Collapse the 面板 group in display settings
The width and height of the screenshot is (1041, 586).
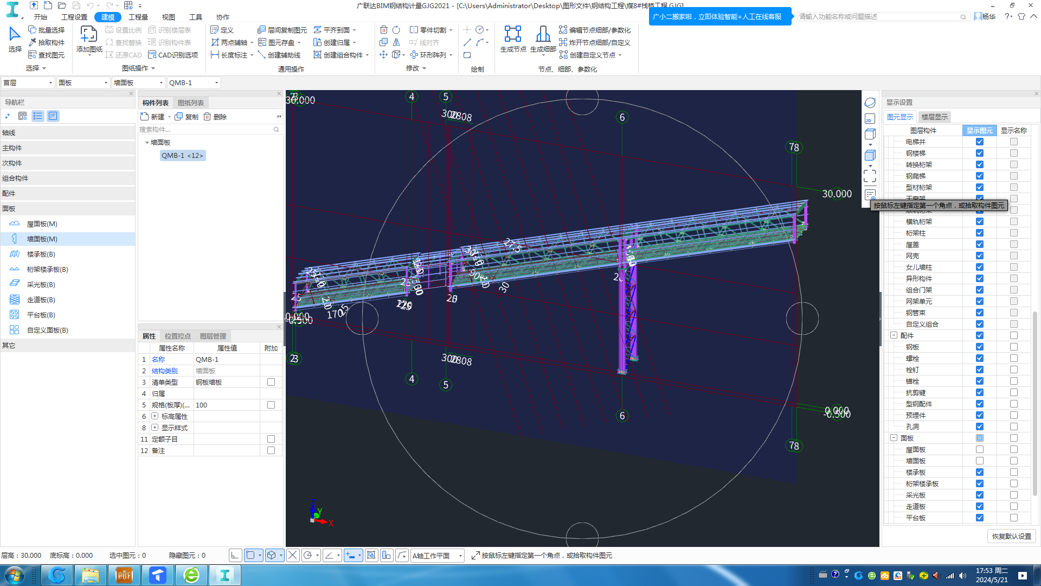894,438
